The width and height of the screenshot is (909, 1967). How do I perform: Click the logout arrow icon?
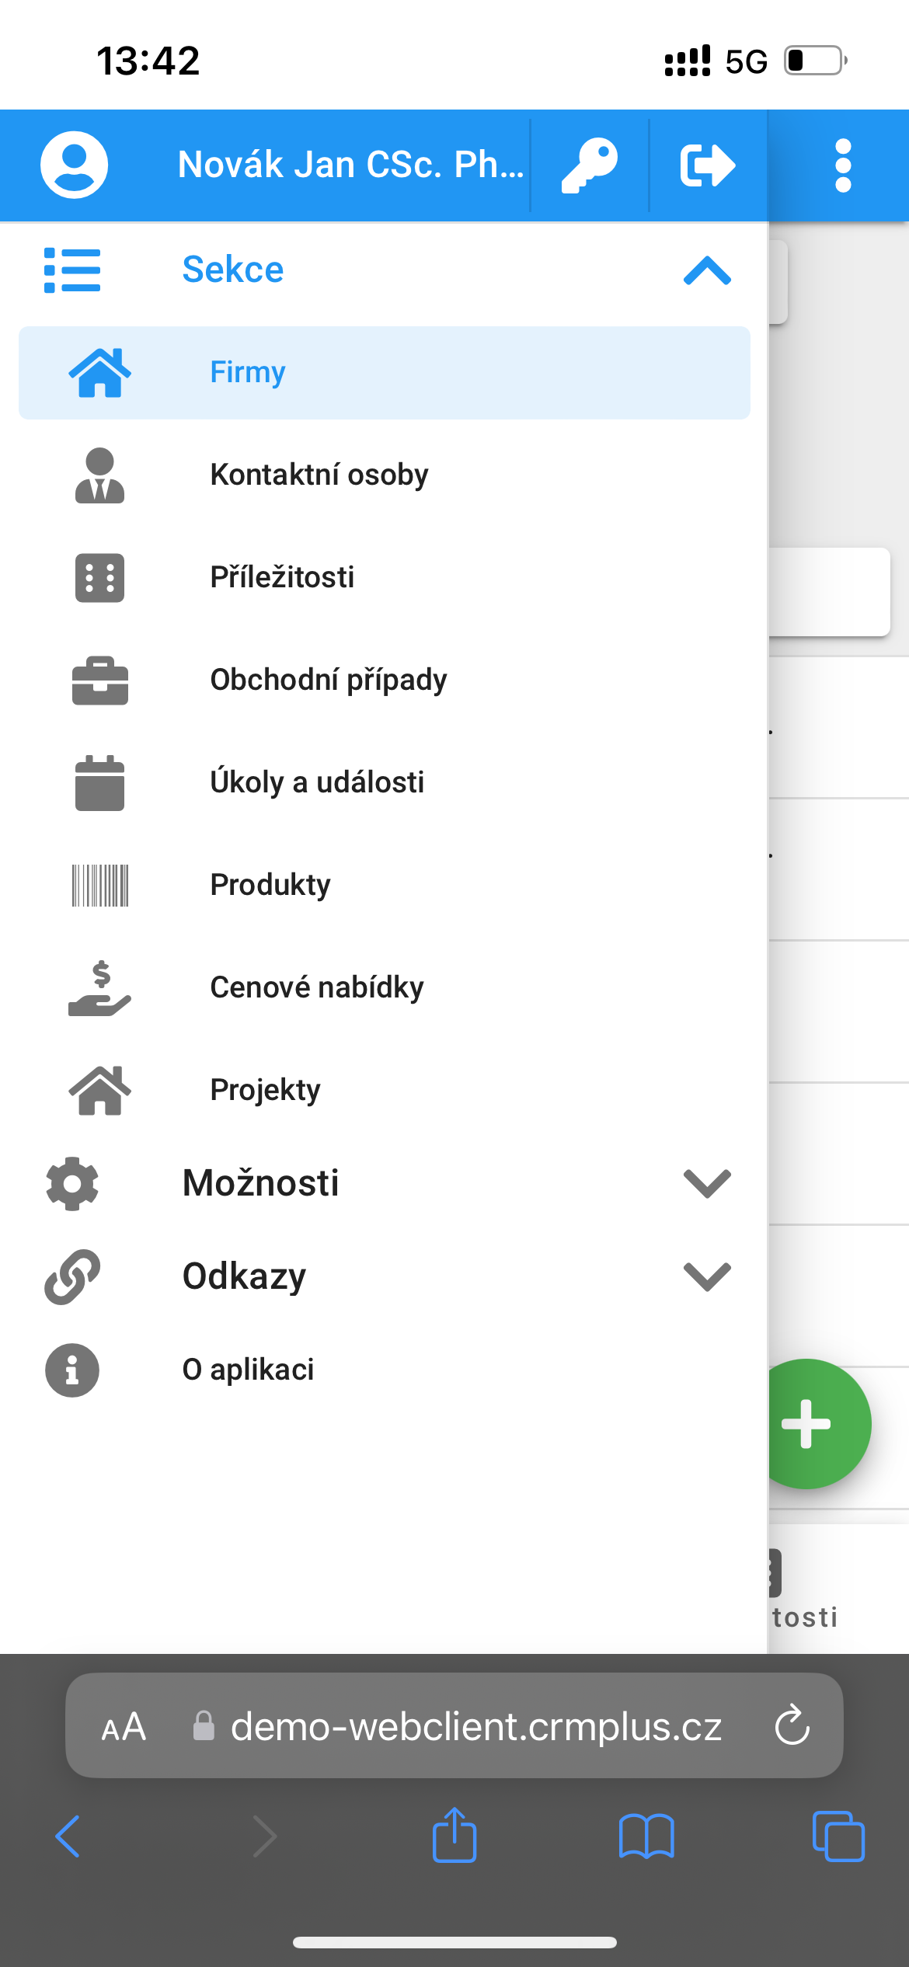point(708,165)
